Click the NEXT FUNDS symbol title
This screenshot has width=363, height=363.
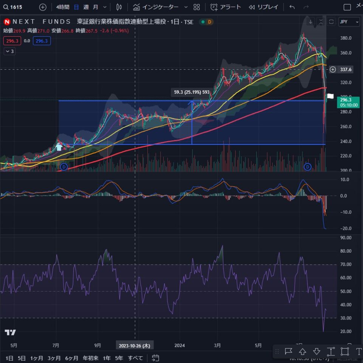(103, 22)
